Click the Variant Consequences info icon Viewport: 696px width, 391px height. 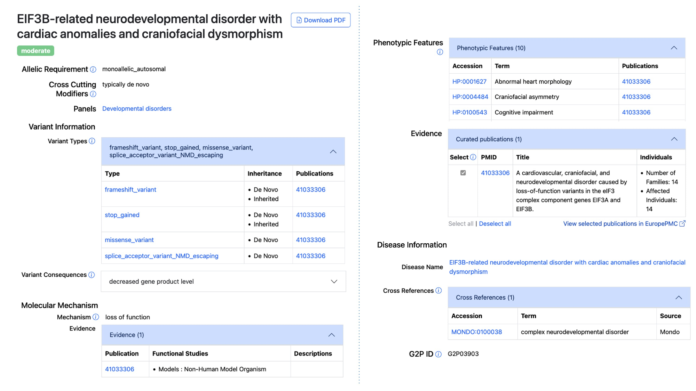92,275
